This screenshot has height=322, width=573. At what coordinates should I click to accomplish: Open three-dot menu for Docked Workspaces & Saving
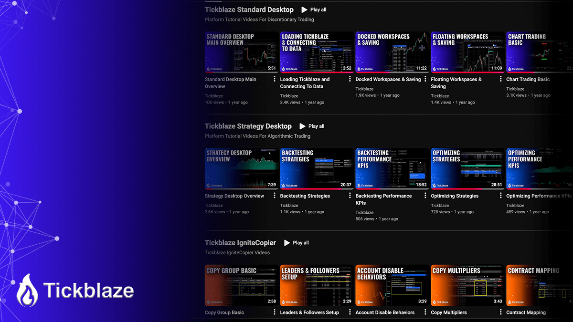point(425,79)
